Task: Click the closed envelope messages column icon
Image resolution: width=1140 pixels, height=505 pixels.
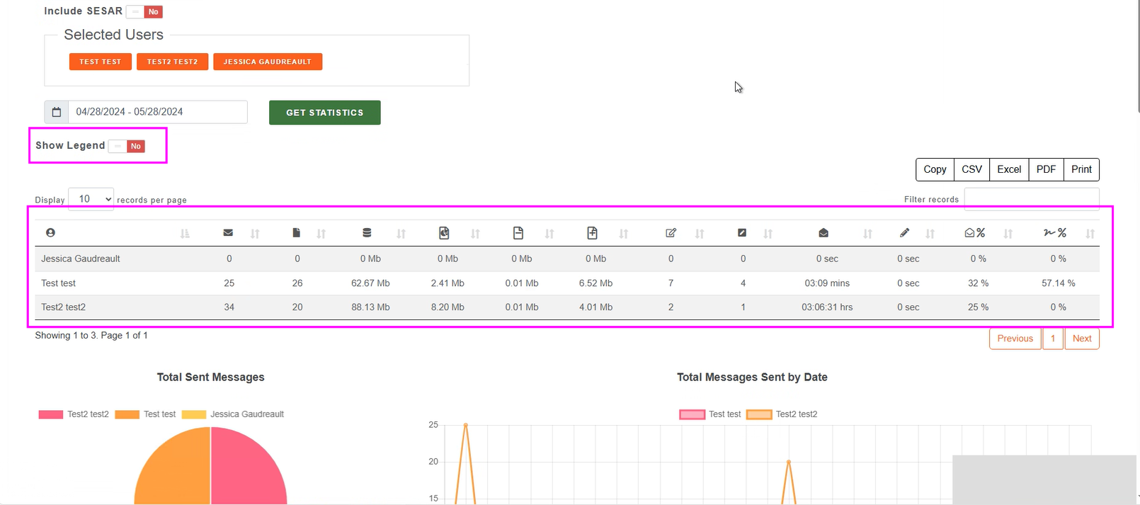Action: pos(228,232)
